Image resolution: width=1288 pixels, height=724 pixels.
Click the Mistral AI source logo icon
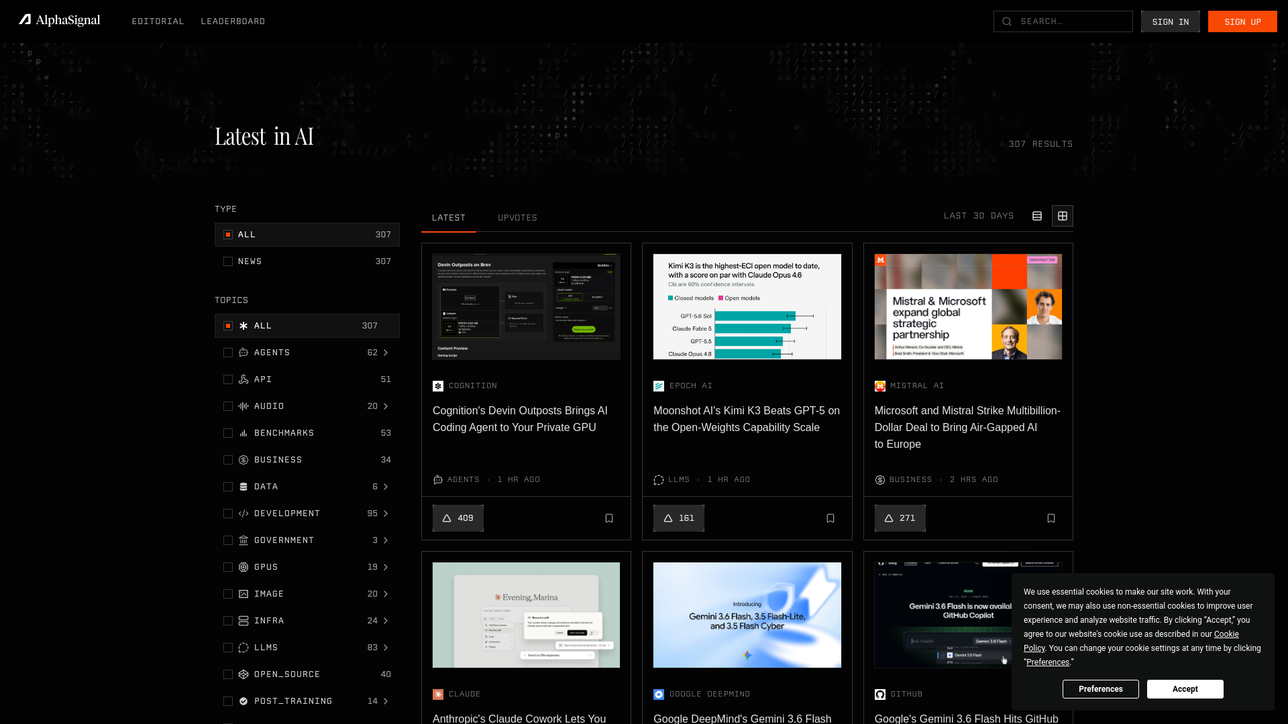880,386
